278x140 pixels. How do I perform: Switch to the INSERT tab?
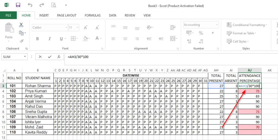click(44, 15)
